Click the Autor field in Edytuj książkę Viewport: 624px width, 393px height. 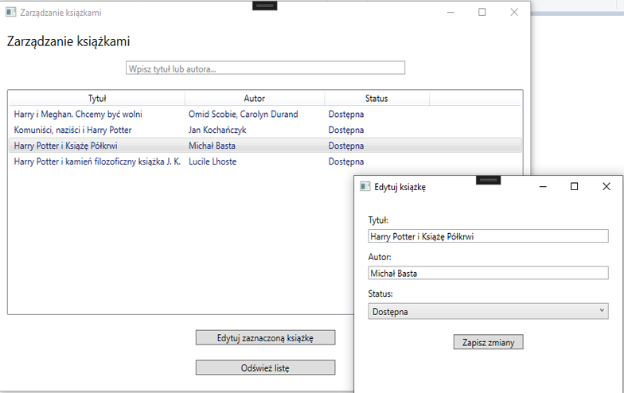(x=489, y=273)
